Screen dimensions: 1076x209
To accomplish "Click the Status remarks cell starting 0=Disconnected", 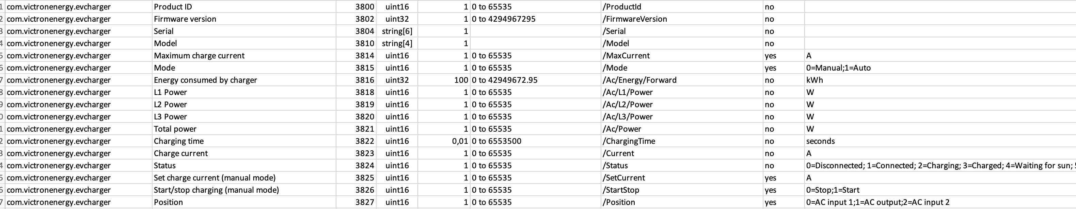I will point(940,165).
